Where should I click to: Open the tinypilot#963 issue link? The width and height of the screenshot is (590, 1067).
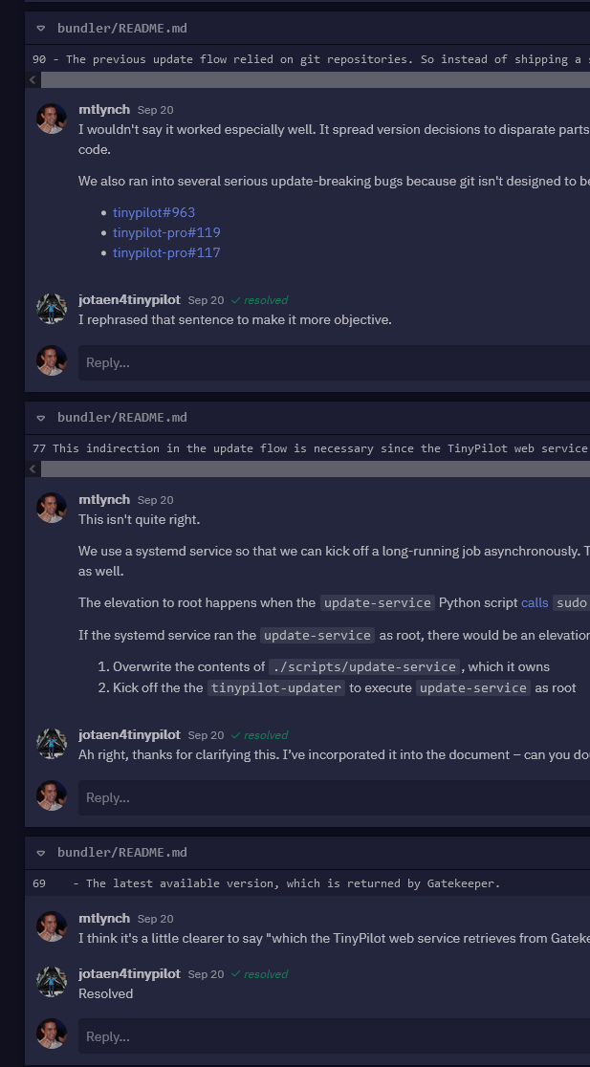point(153,212)
